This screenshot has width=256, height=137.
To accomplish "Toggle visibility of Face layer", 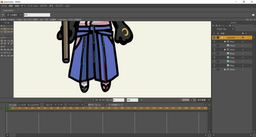I will click(214, 42).
